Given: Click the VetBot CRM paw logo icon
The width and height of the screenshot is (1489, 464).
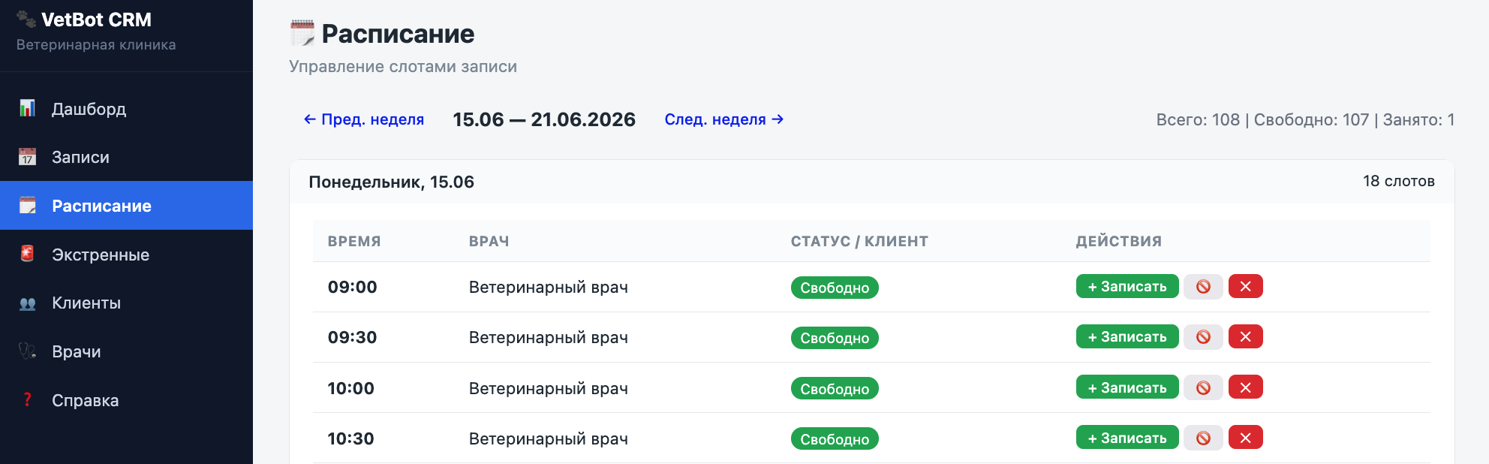Looking at the screenshot, I should (x=26, y=19).
